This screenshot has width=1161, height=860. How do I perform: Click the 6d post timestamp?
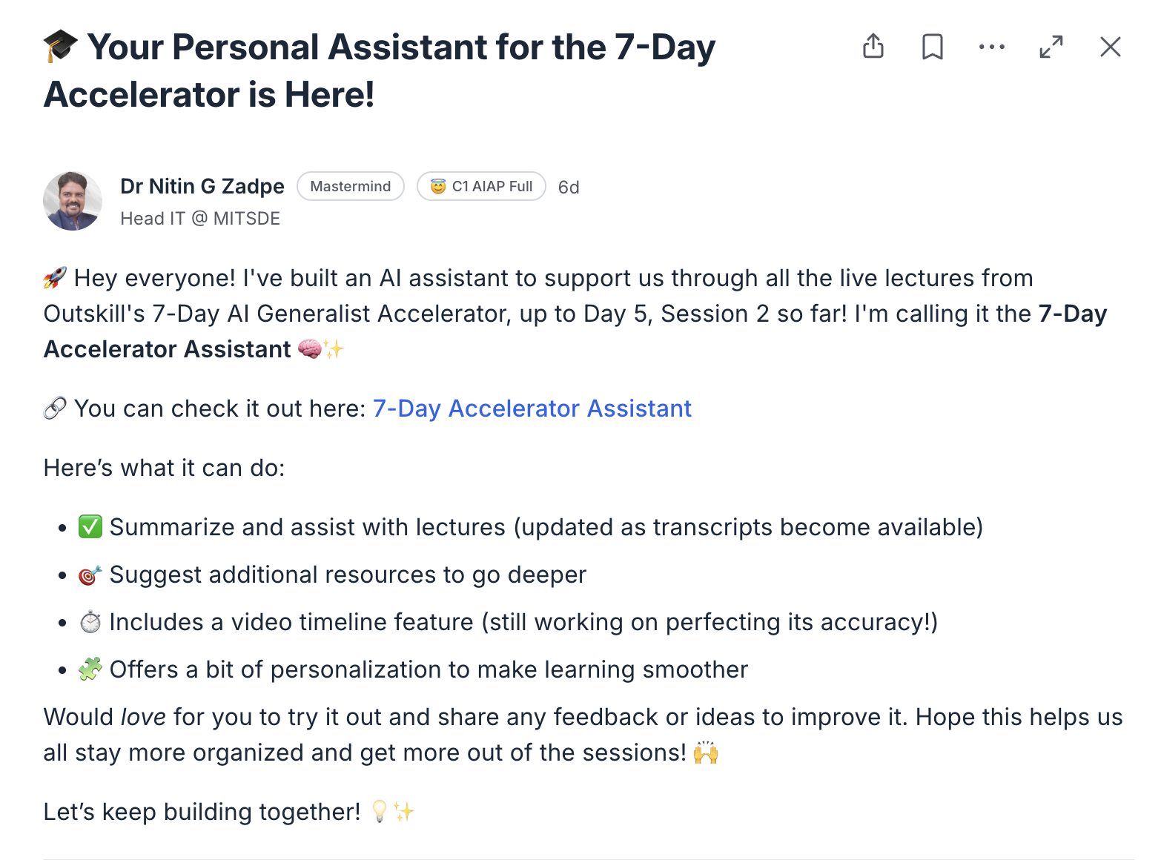coord(569,187)
